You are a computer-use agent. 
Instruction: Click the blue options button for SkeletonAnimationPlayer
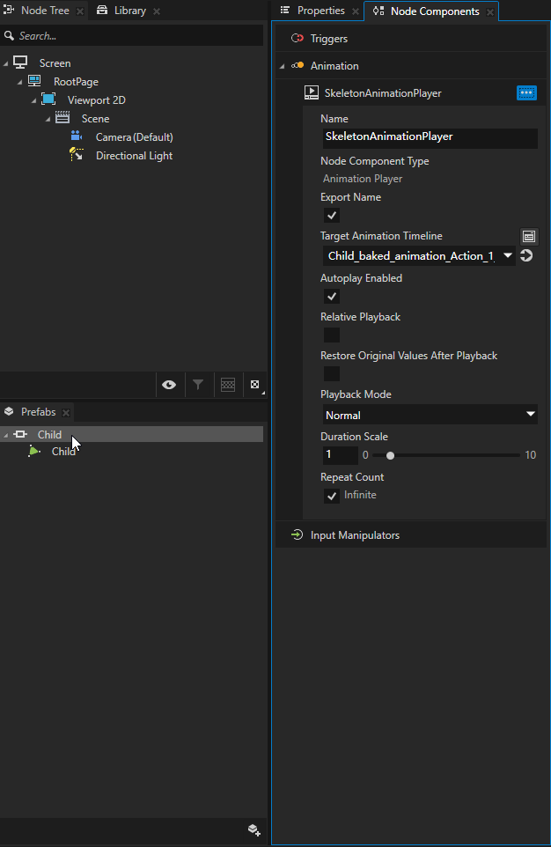coord(526,93)
